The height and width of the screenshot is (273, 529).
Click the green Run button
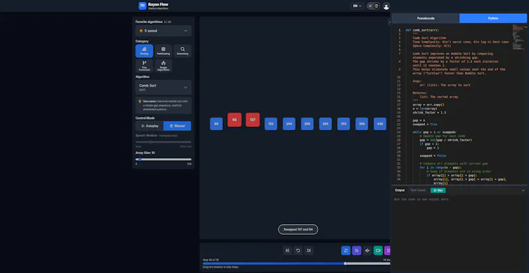(438, 190)
